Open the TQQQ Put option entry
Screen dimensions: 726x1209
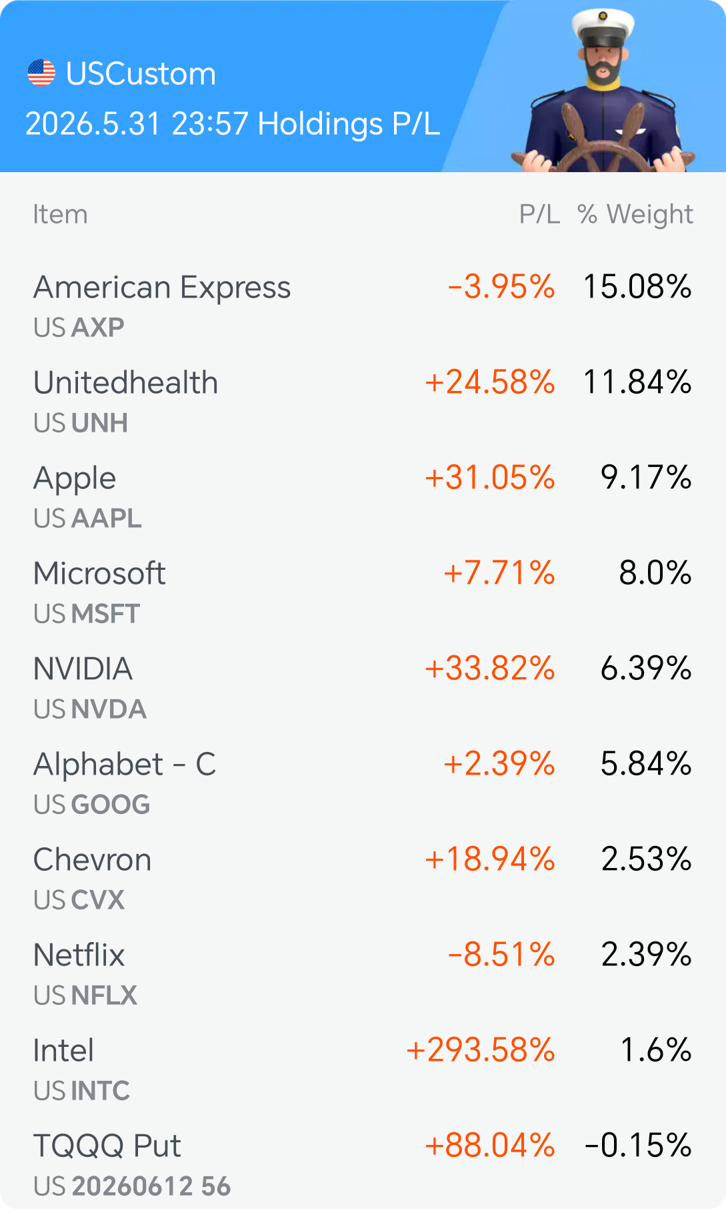363,1165
